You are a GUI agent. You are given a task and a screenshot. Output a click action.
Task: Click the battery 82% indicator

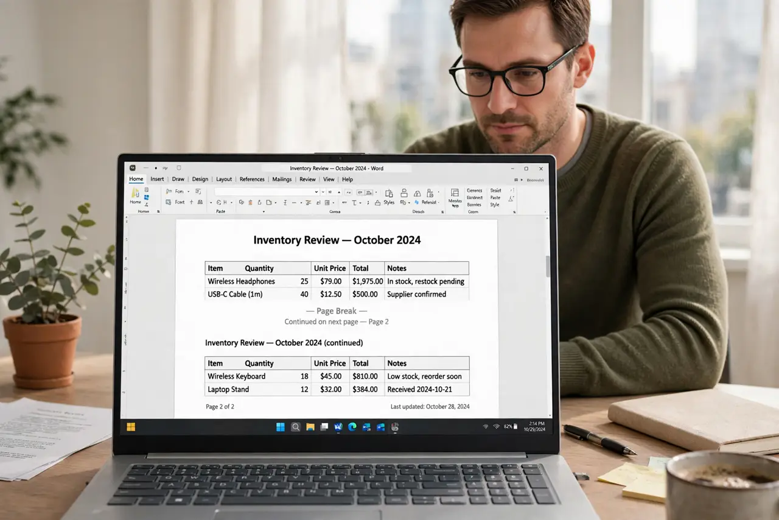[510, 427]
